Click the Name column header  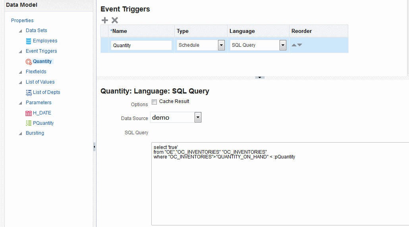click(141, 31)
